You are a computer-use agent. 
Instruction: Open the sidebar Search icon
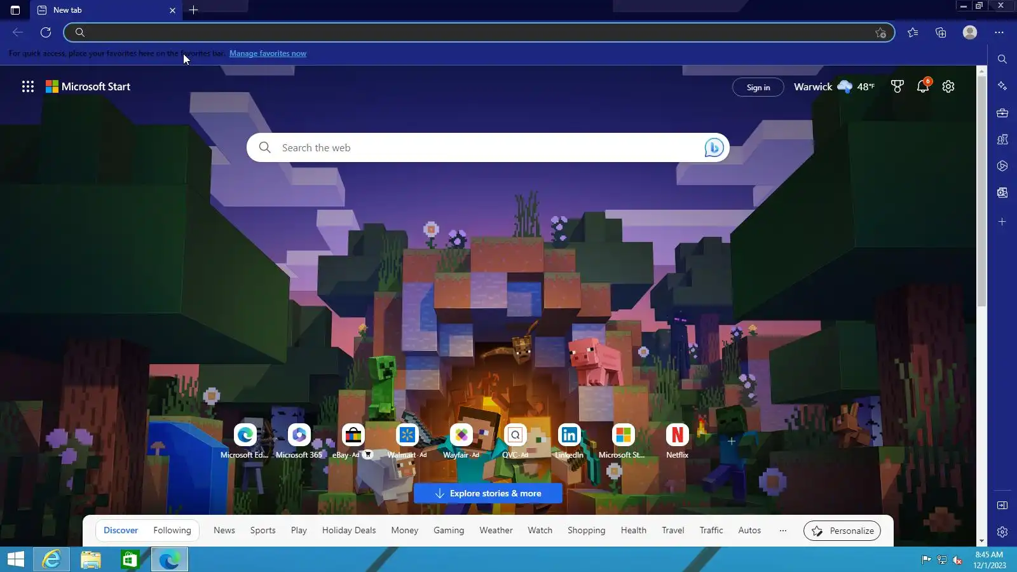point(1002,59)
